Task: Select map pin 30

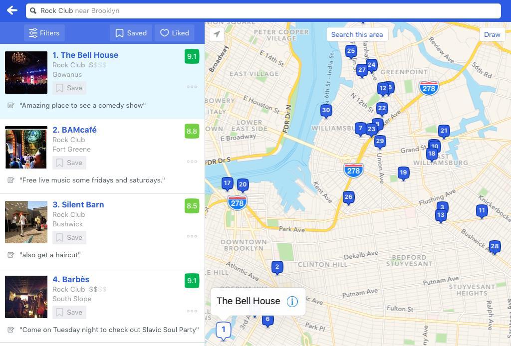Action: pos(326,111)
